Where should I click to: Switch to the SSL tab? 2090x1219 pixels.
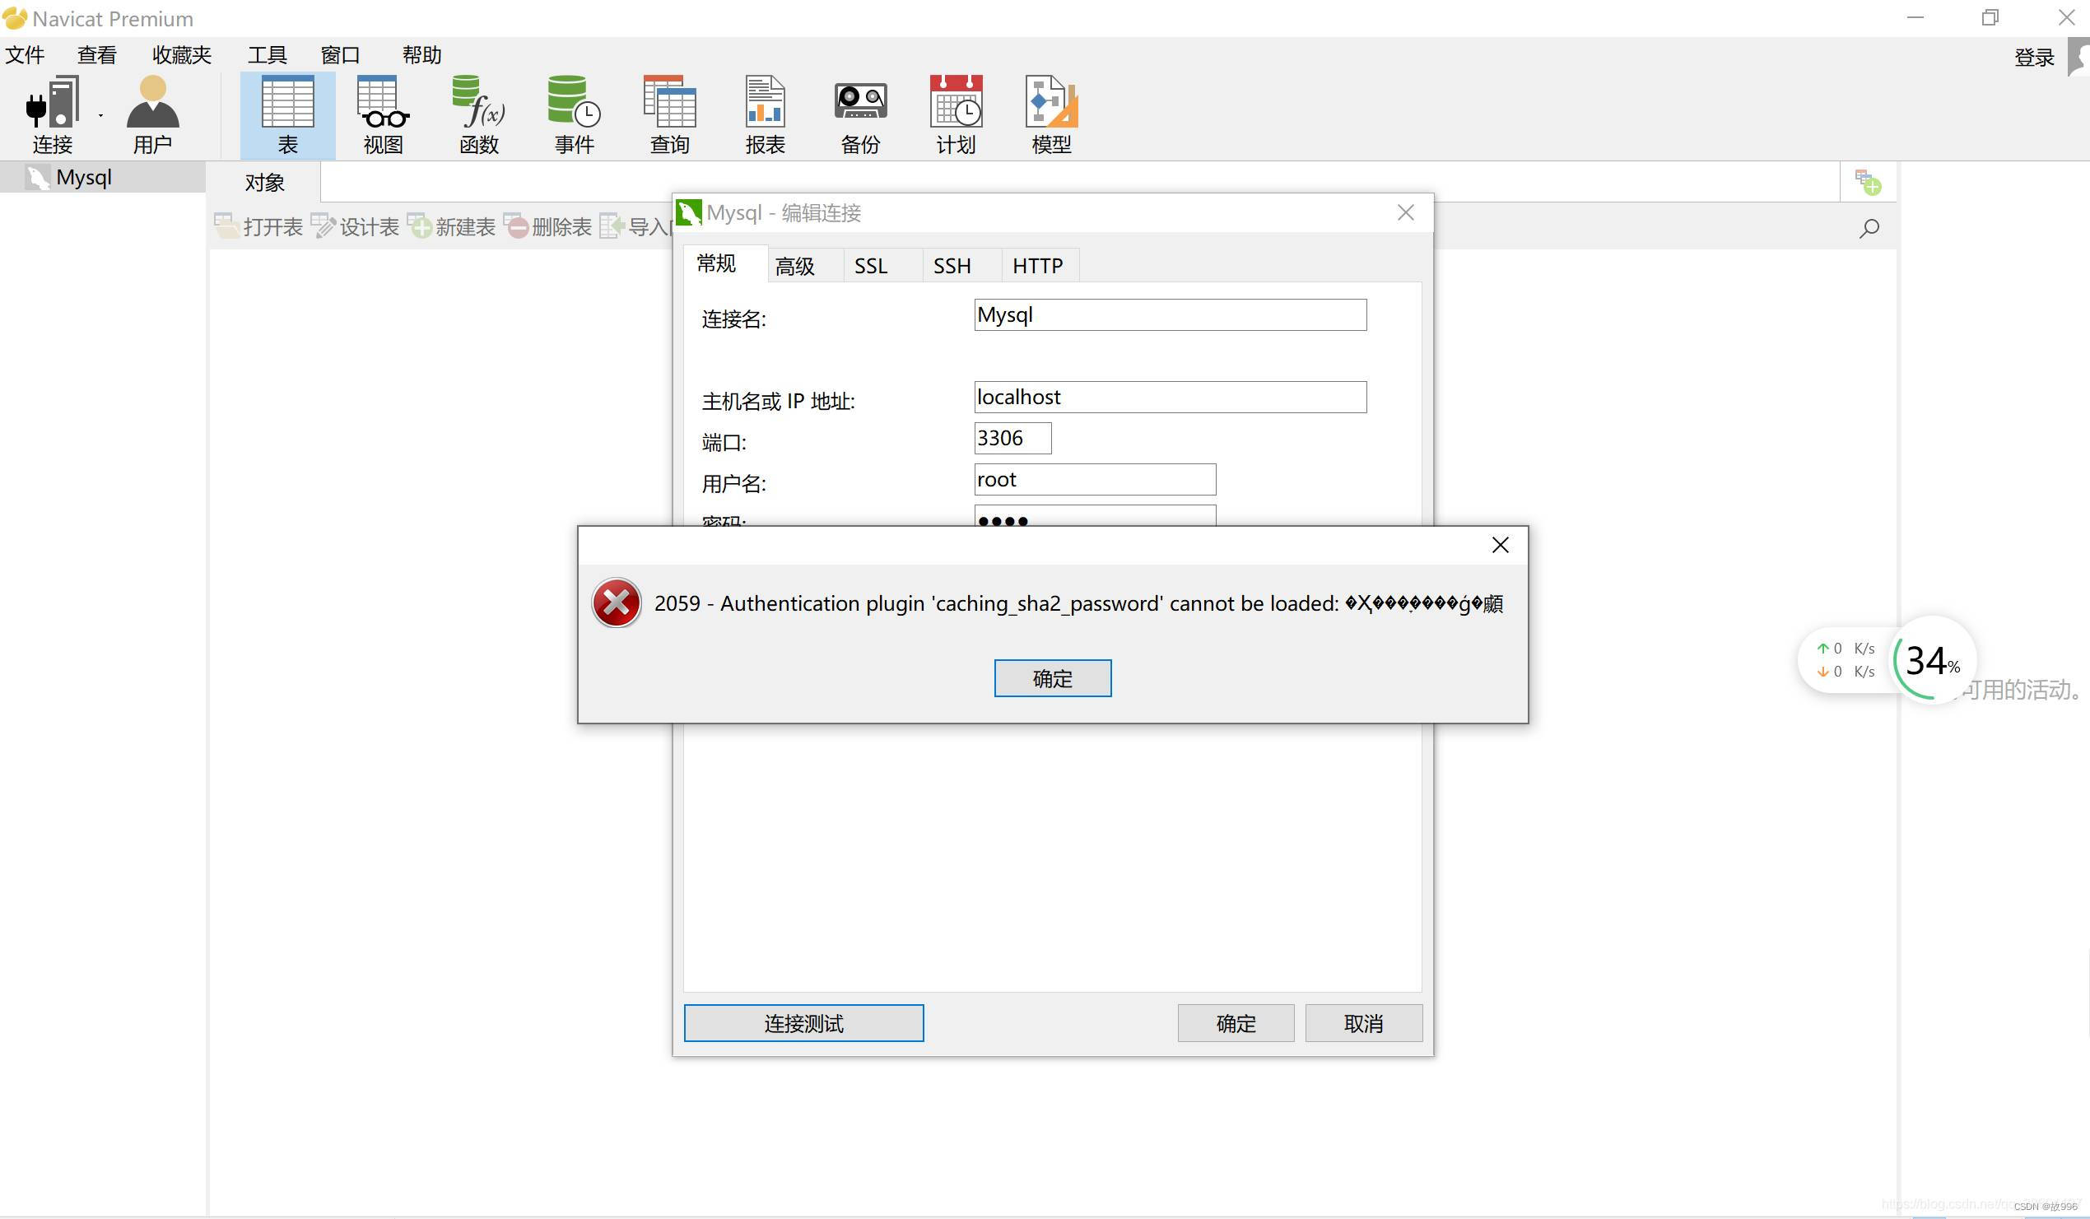[871, 266]
